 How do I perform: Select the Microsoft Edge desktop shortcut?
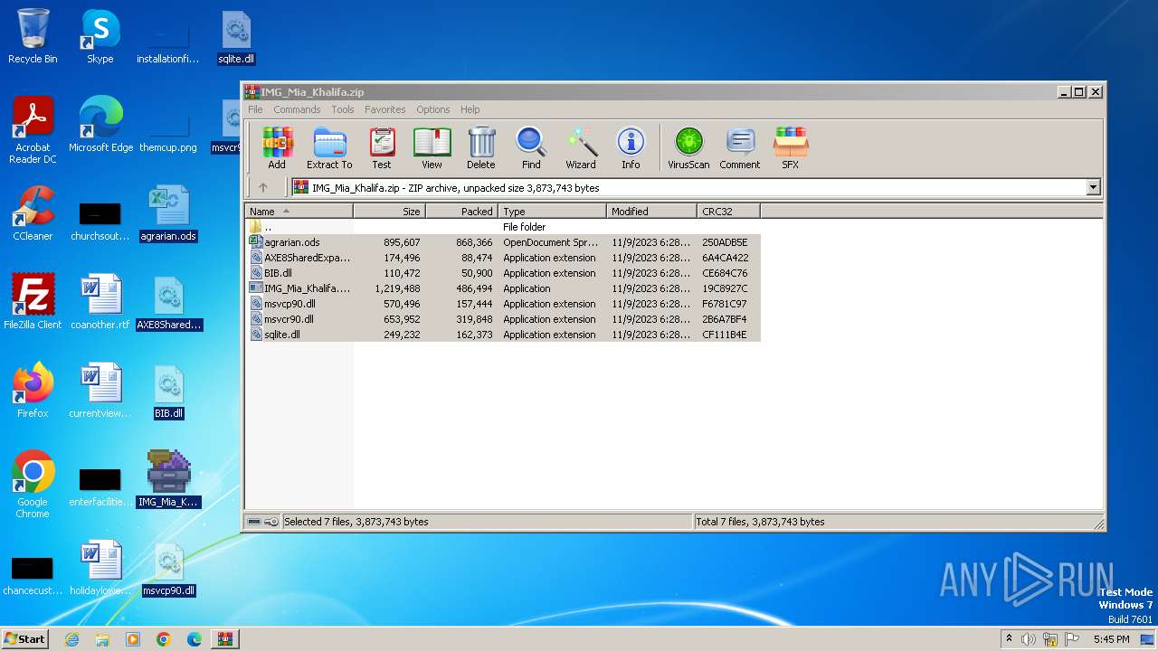coord(100,125)
